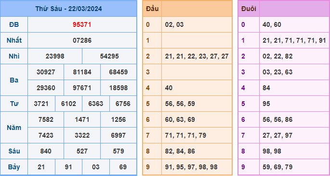Select Đầu row 6 values '60, 63, 69'

[x=180, y=119]
